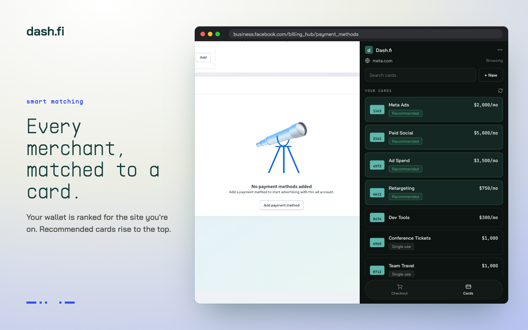Click the $750/mo limit text

[x=488, y=188]
